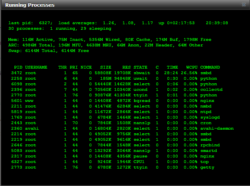
Task: Click PID 2317 in the process list
Action: 17,156
